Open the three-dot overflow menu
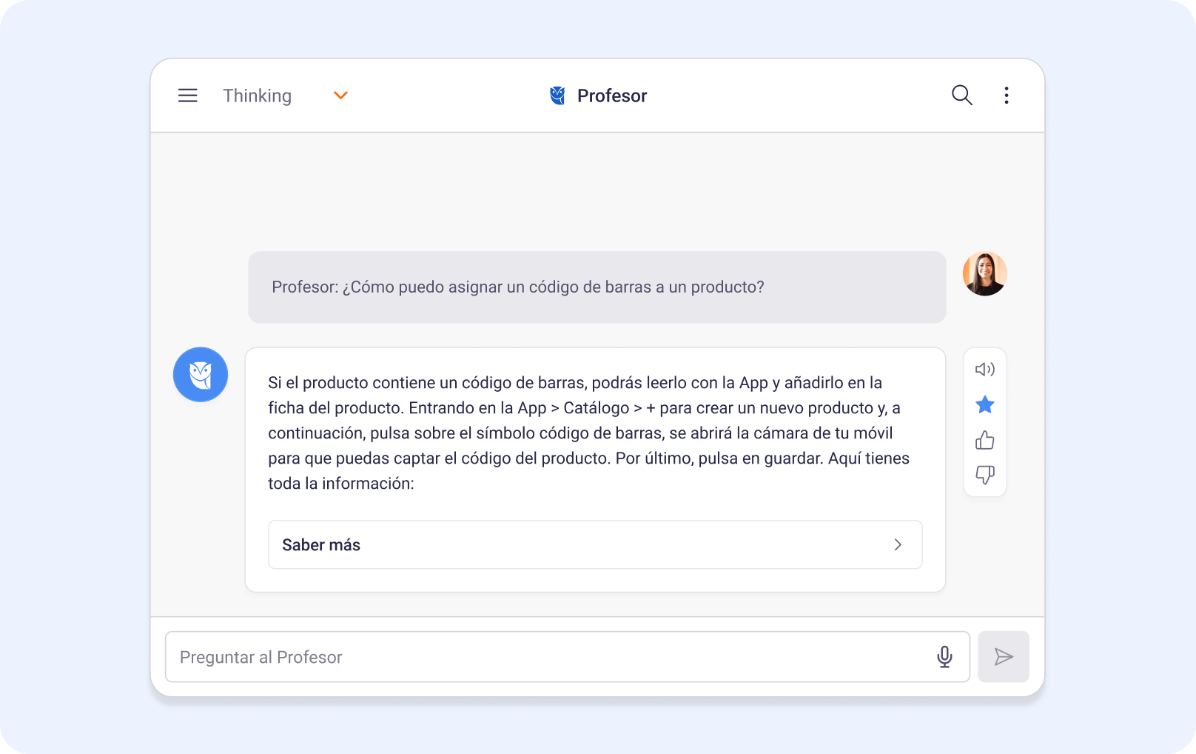The height and width of the screenshot is (754, 1196). 1007,96
